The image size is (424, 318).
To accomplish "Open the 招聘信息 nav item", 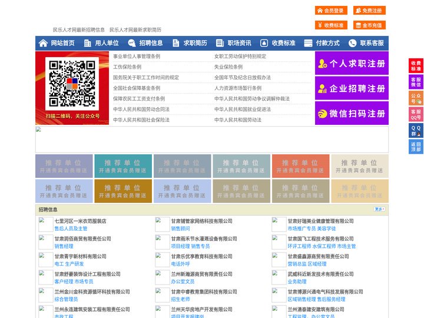I will pos(151,43).
